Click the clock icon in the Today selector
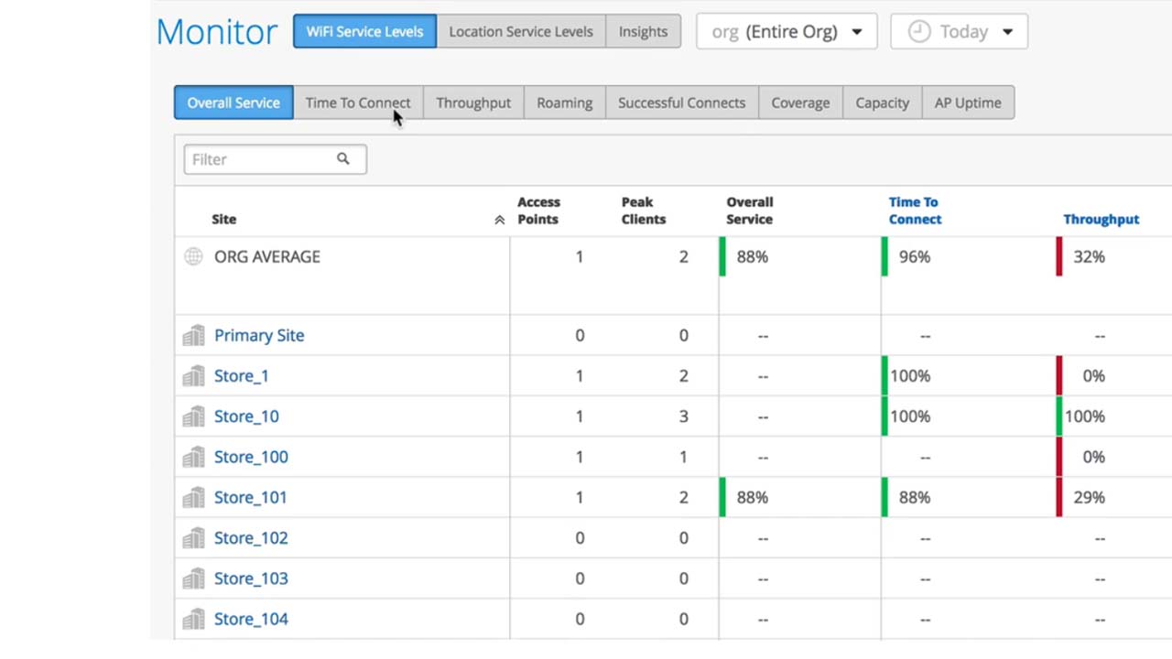This screenshot has width=1172, height=659. pyautogui.click(x=918, y=31)
